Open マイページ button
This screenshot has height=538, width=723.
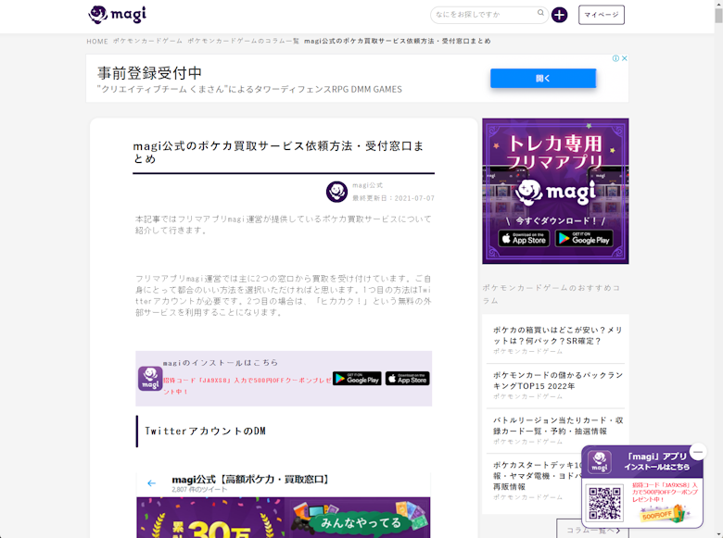(602, 15)
